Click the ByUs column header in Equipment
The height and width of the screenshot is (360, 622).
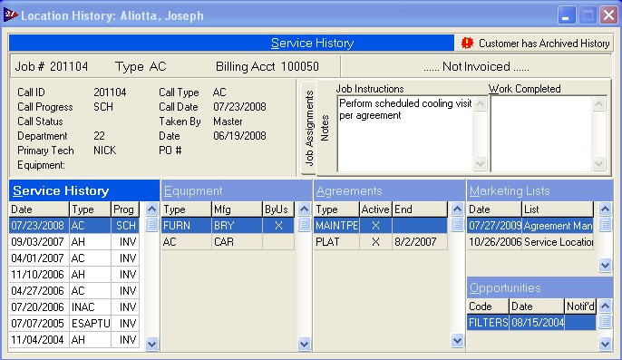[x=278, y=209]
